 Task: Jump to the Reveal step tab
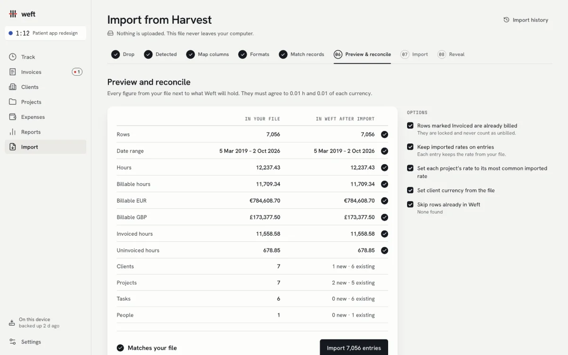tap(451, 54)
